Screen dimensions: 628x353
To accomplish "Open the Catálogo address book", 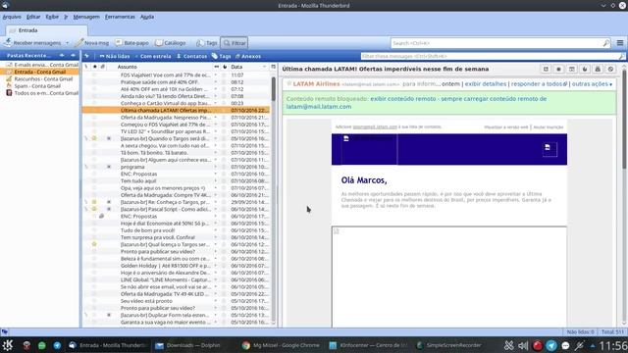I will pyautogui.click(x=171, y=43).
